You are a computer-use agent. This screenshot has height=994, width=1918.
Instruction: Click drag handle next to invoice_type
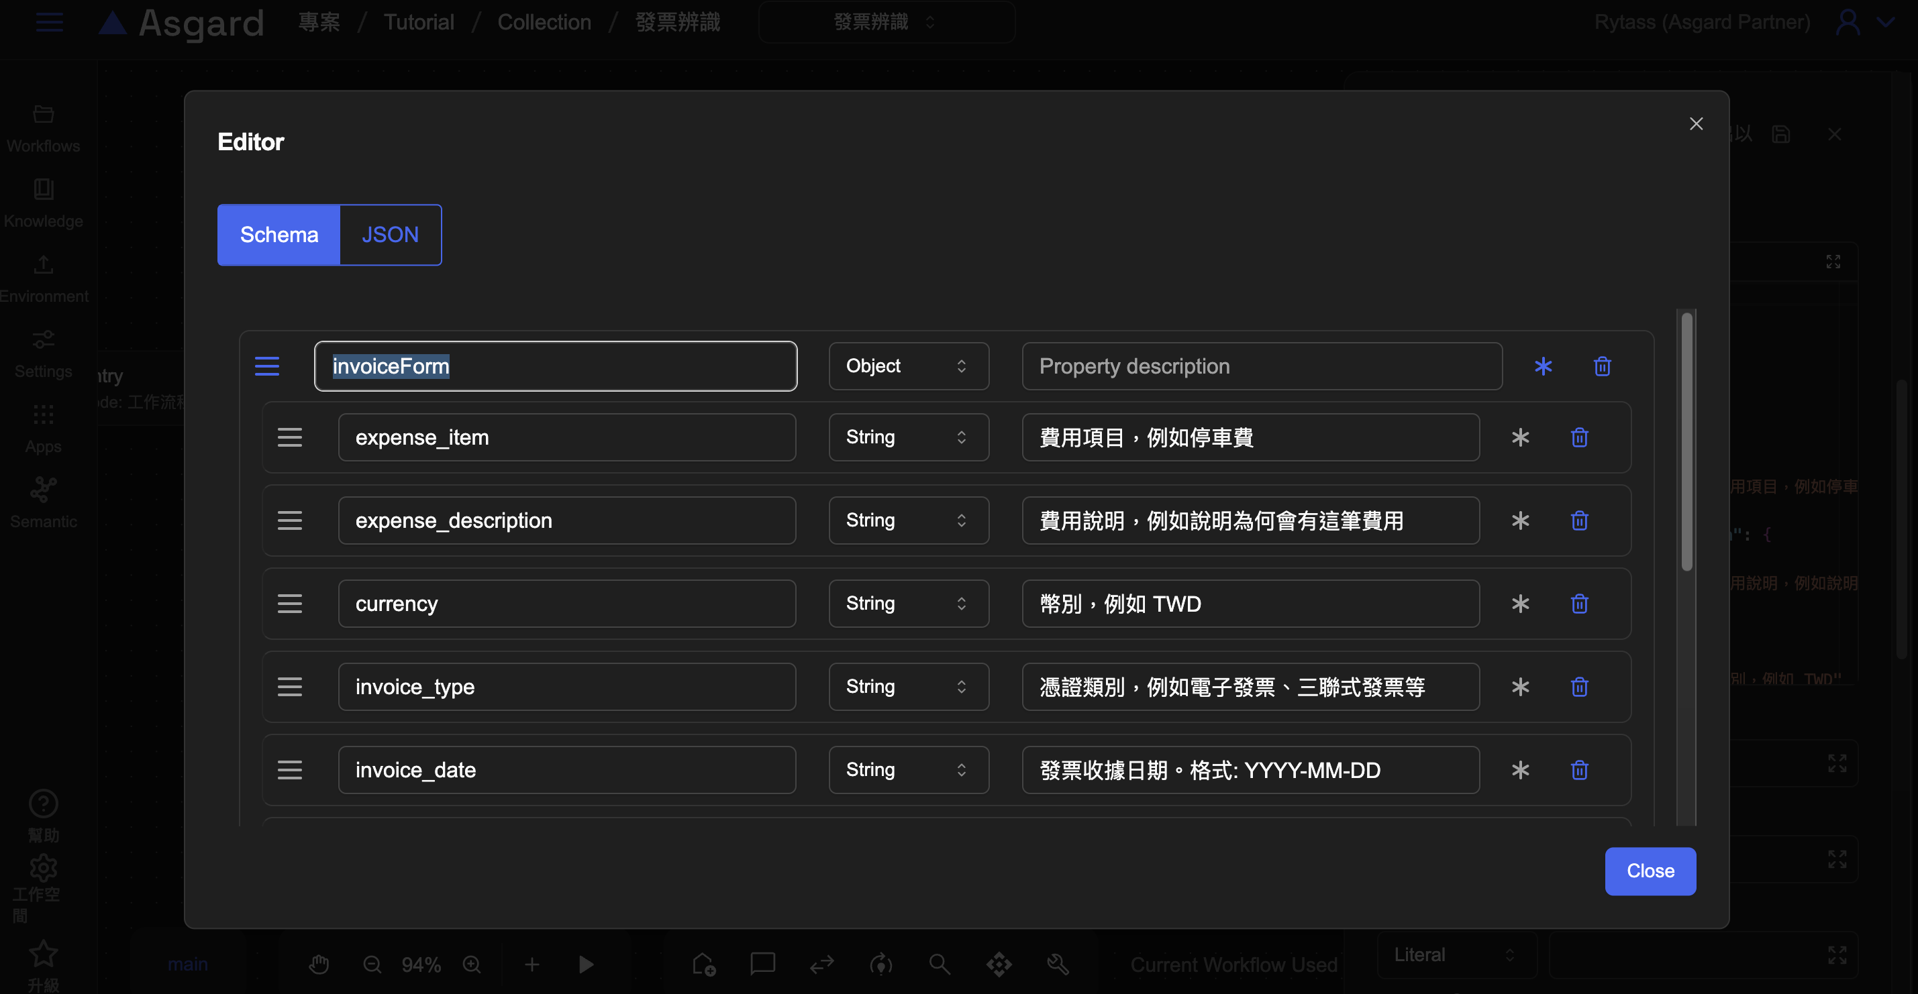tap(290, 687)
